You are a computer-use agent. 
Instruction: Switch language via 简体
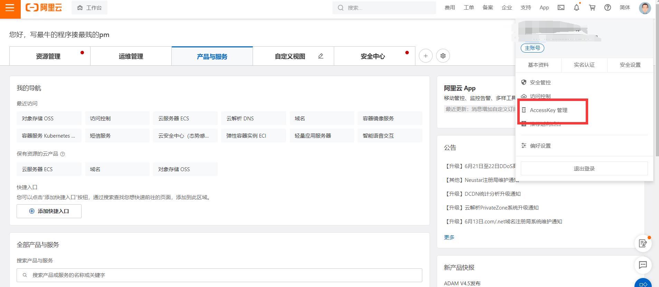tap(625, 8)
